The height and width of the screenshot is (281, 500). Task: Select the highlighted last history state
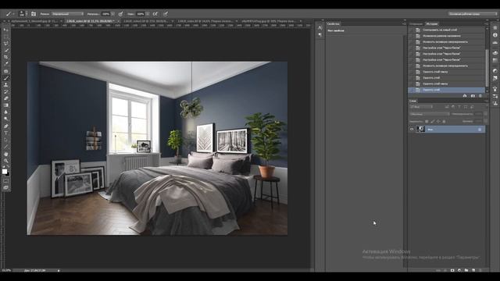(446, 90)
